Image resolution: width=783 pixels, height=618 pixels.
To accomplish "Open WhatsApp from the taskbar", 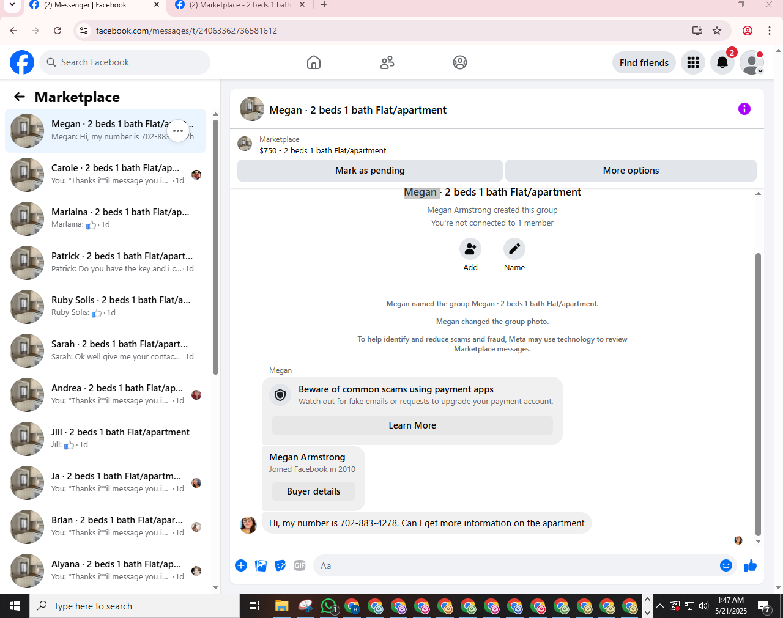I will pyautogui.click(x=328, y=606).
